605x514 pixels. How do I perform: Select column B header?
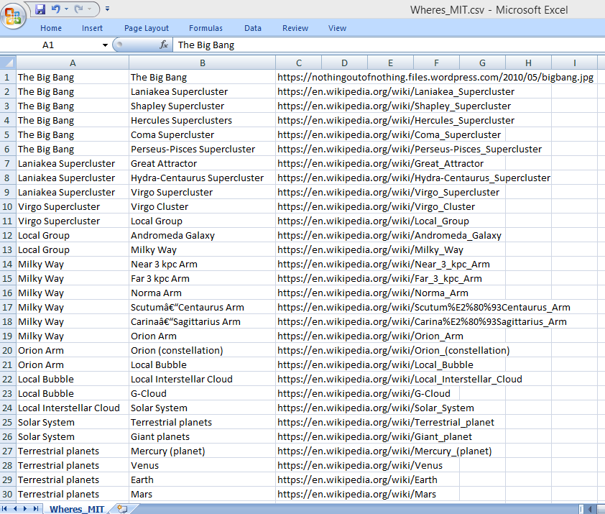coord(202,63)
